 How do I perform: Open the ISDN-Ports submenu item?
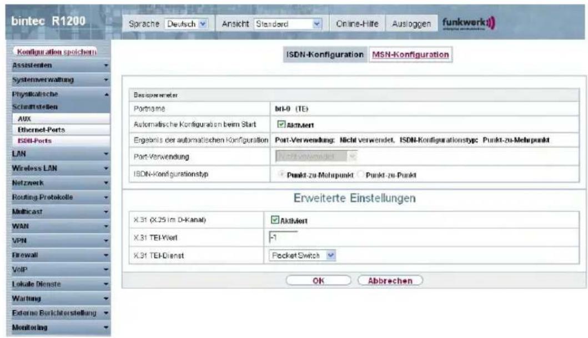click(62, 141)
